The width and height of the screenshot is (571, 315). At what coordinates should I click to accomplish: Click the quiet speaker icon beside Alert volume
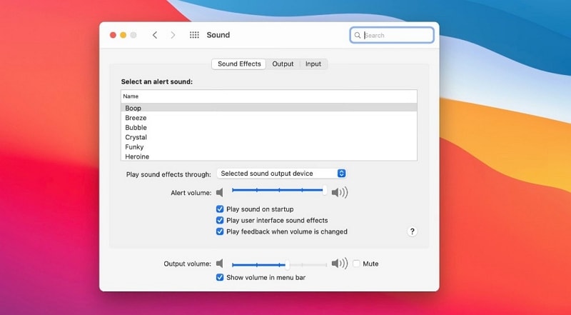pyautogui.click(x=220, y=192)
